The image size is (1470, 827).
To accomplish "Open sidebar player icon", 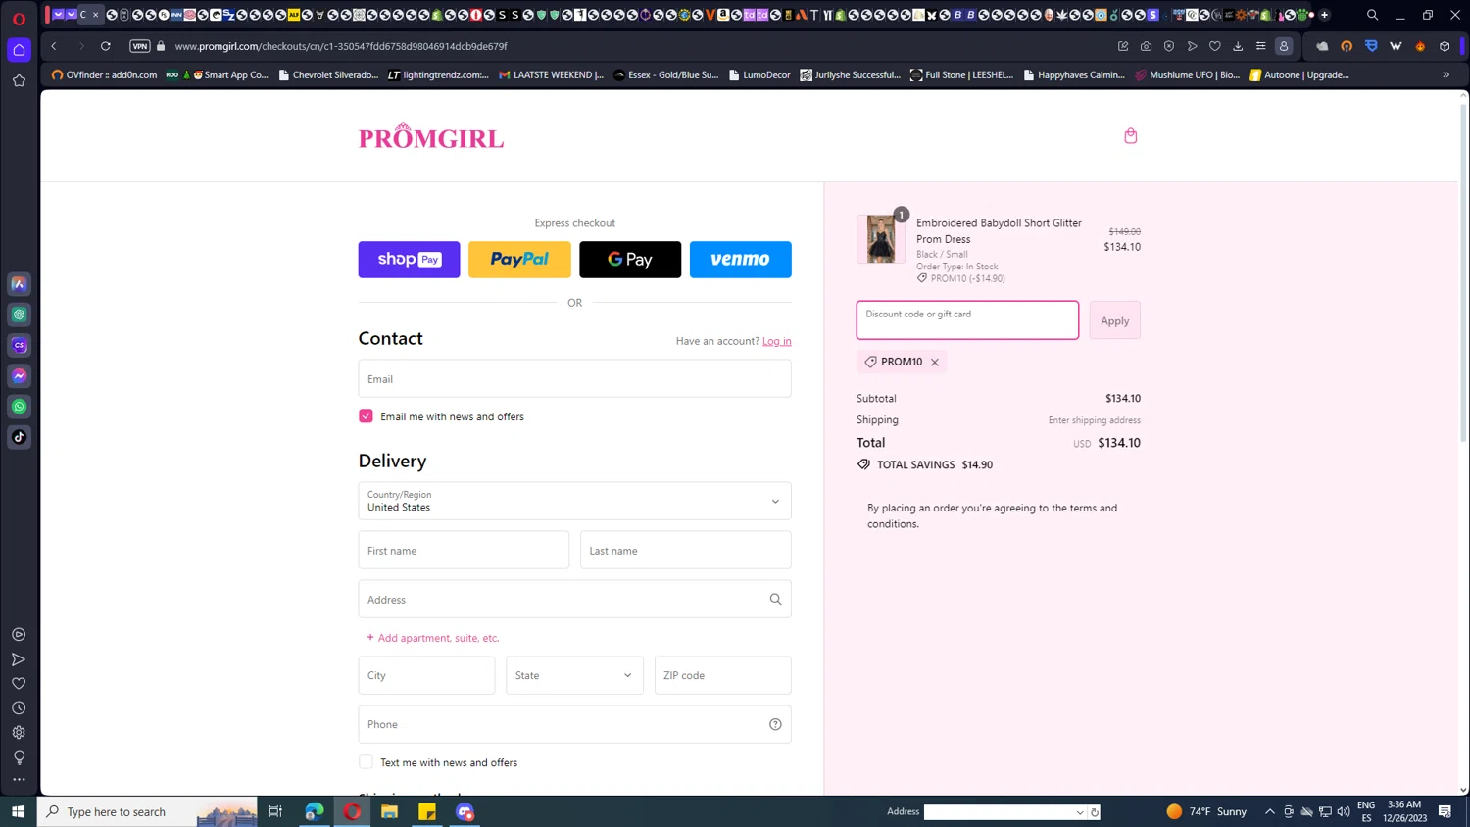I will [19, 635].
